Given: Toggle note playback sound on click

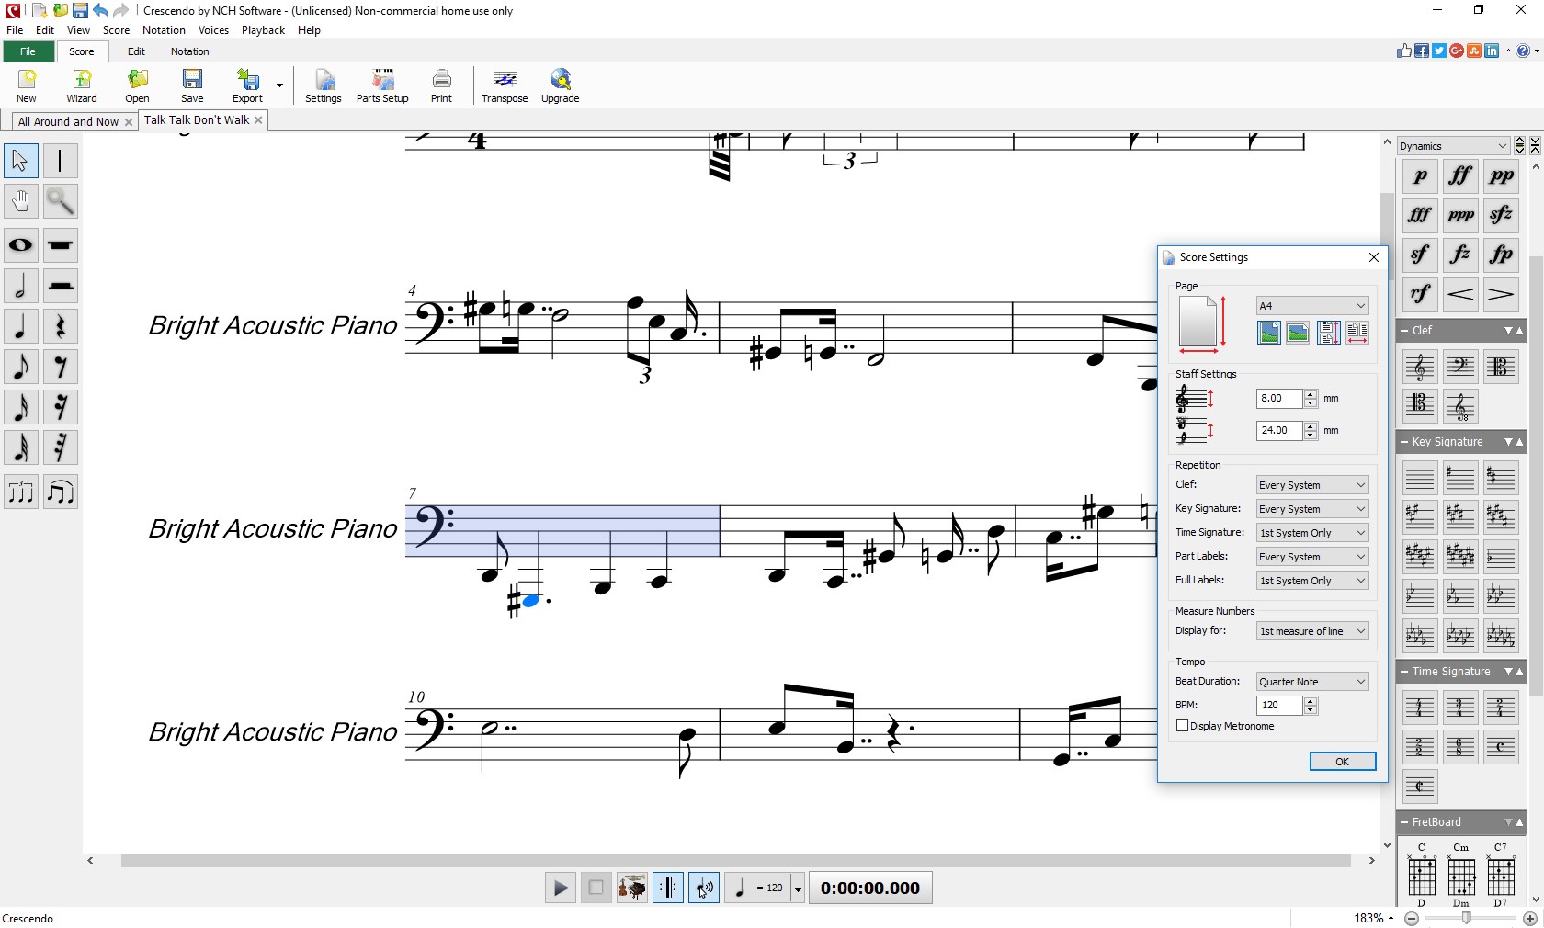Looking at the screenshot, I should pos(703,888).
